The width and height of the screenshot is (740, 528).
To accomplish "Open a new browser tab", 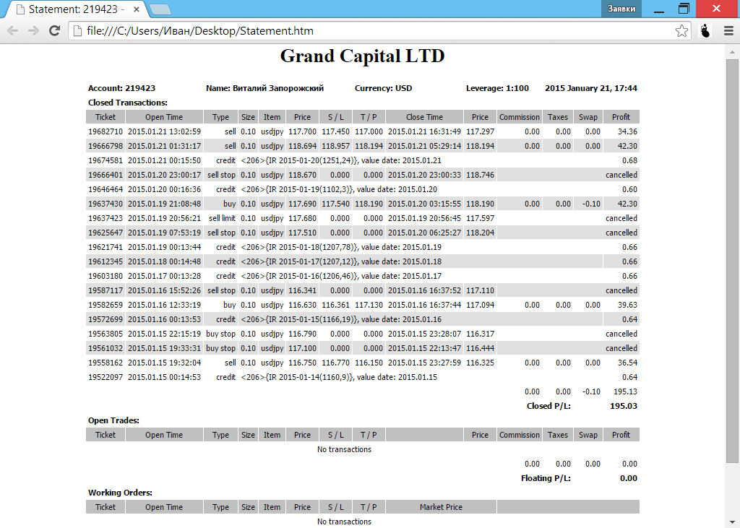I will point(160,9).
